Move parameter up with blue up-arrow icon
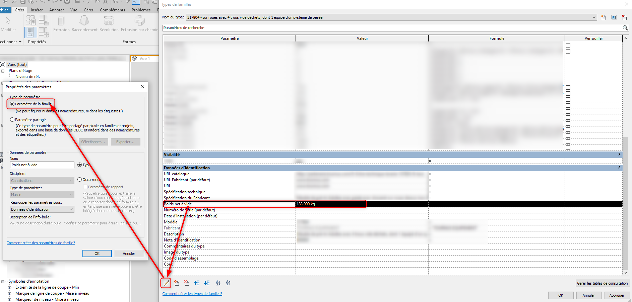This screenshot has width=632, height=302. click(x=197, y=283)
